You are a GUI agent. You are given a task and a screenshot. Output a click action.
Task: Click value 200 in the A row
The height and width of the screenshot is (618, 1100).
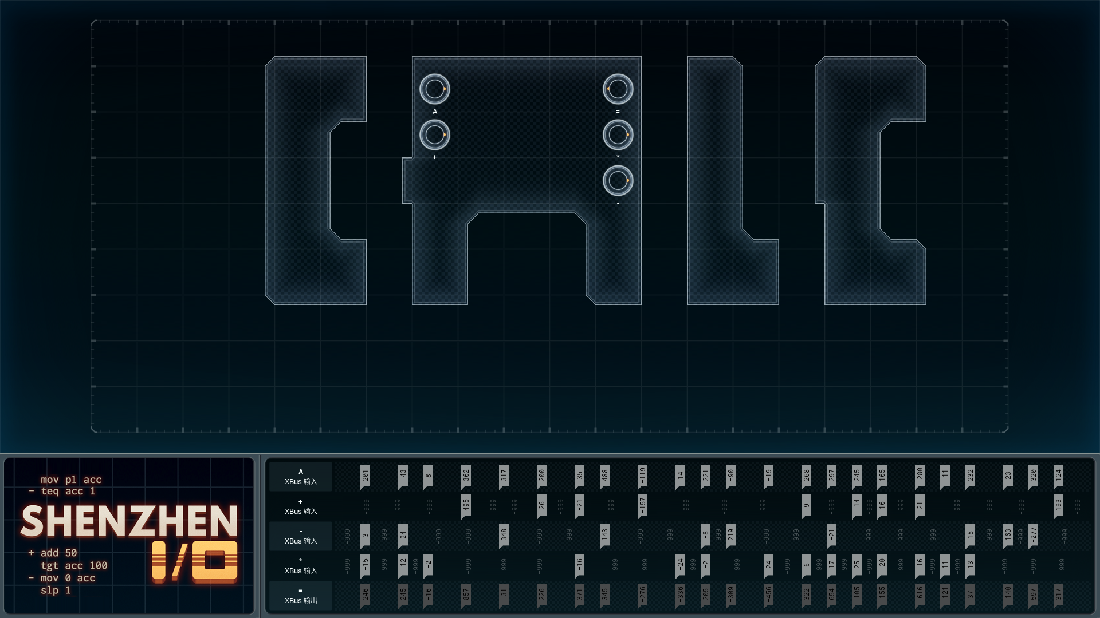click(x=542, y=476)
